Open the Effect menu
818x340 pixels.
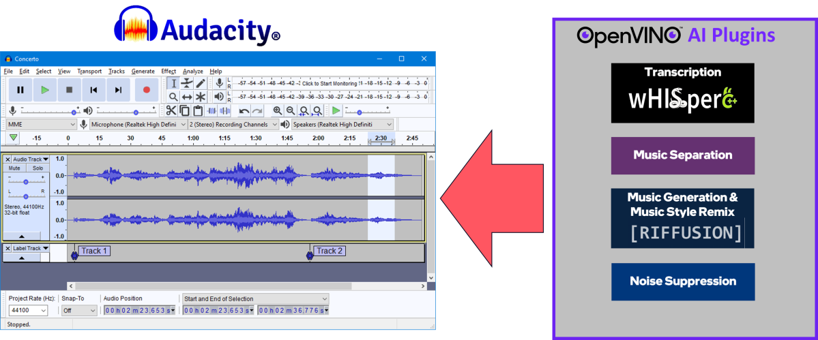pos(169,72)
